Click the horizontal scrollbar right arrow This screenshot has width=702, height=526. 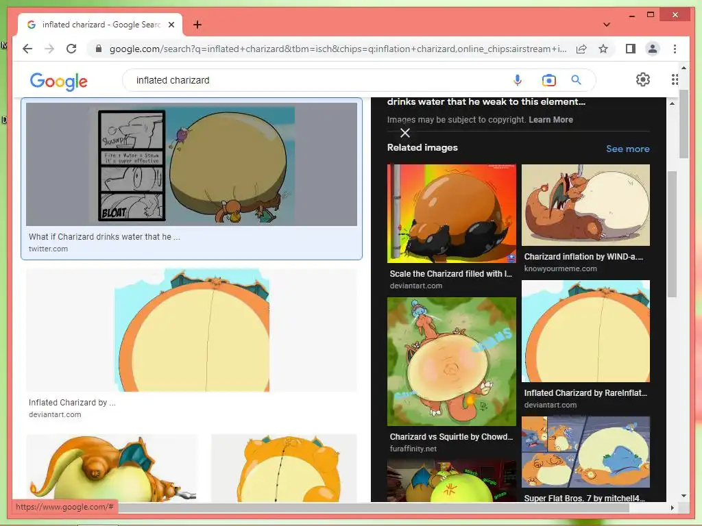[672, 508]
